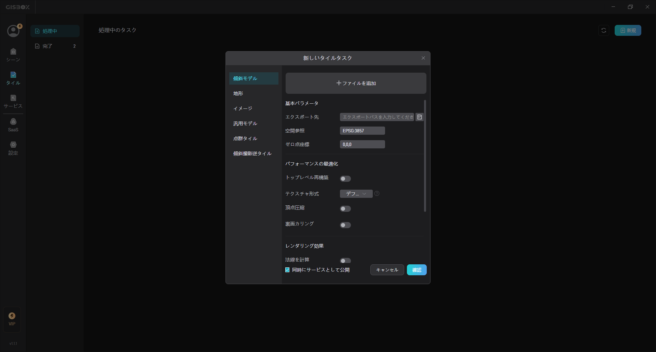Viewport: 656px width, 352px height.
Task: Uncheck 同時にサービスとして公開 checkbox
Action: pos(287,270)
